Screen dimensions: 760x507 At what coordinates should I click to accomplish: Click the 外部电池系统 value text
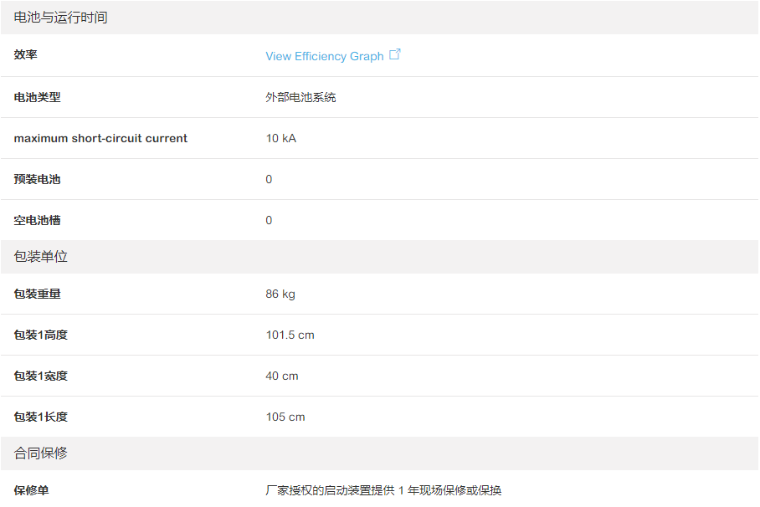300,97
